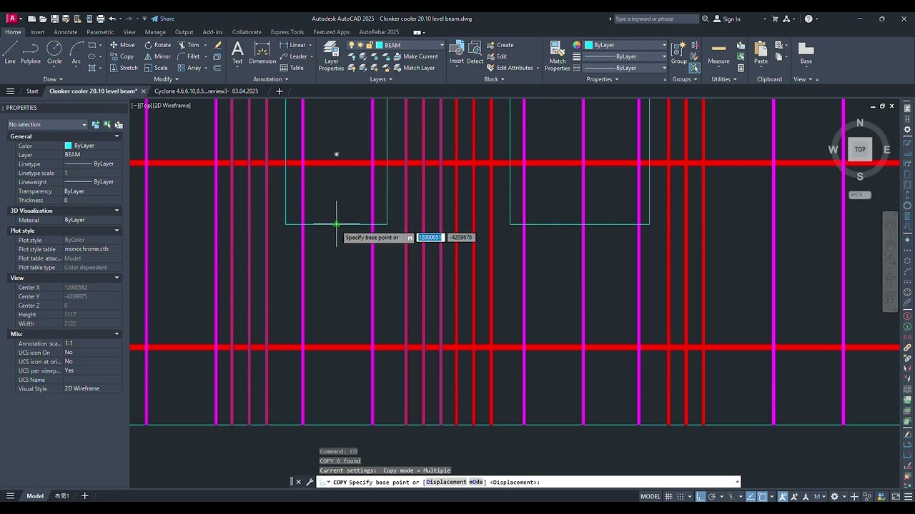Click the Share button
This screenshot has width=915, height=514.
point(162,19)
